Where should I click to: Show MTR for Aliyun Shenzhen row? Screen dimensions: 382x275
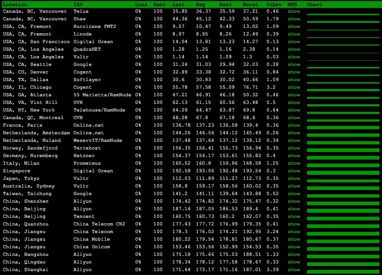point(294,201)
